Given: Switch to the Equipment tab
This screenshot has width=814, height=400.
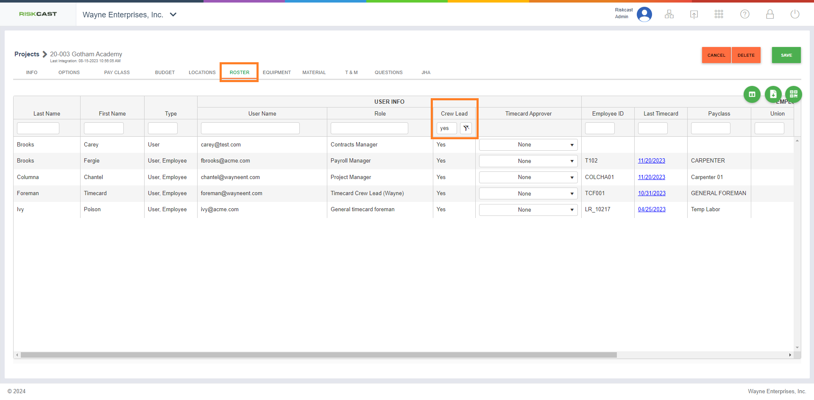Looking at the screenshot, I should [276, 72].
